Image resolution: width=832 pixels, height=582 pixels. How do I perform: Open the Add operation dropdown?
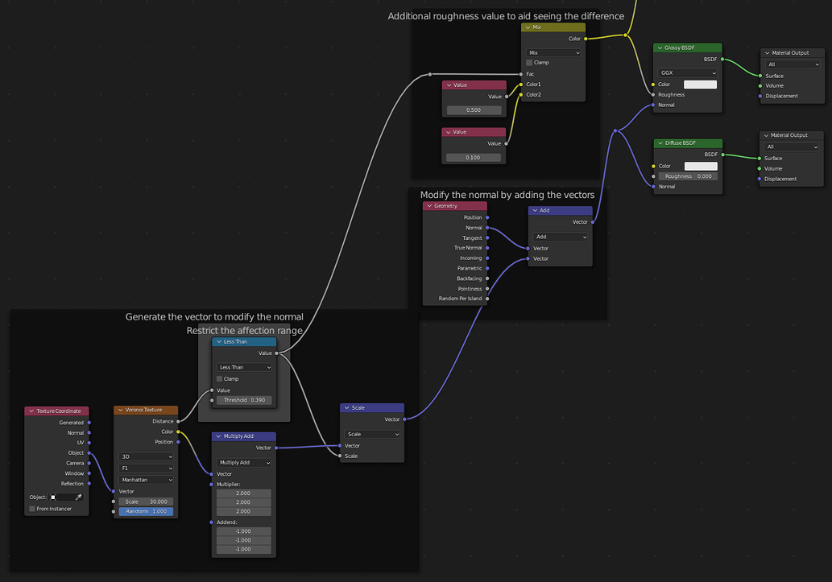click(561, 237)
